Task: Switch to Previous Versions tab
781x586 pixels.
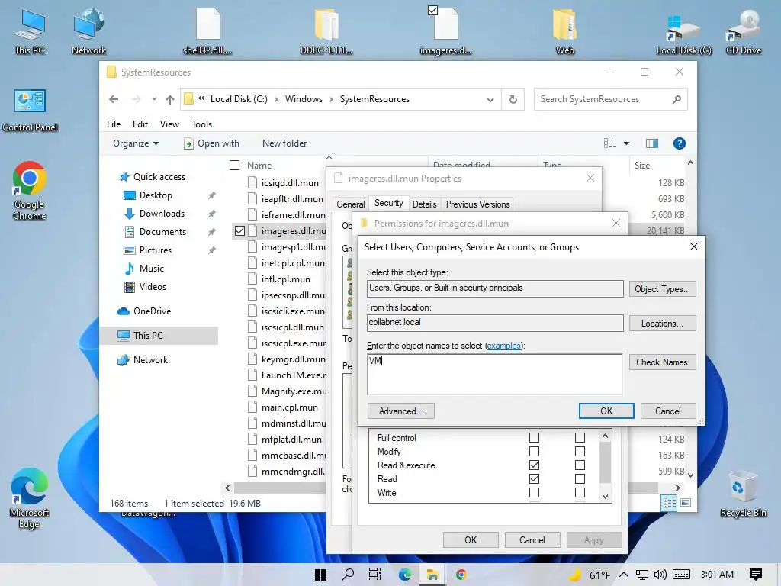Action: tap(477, 204)
